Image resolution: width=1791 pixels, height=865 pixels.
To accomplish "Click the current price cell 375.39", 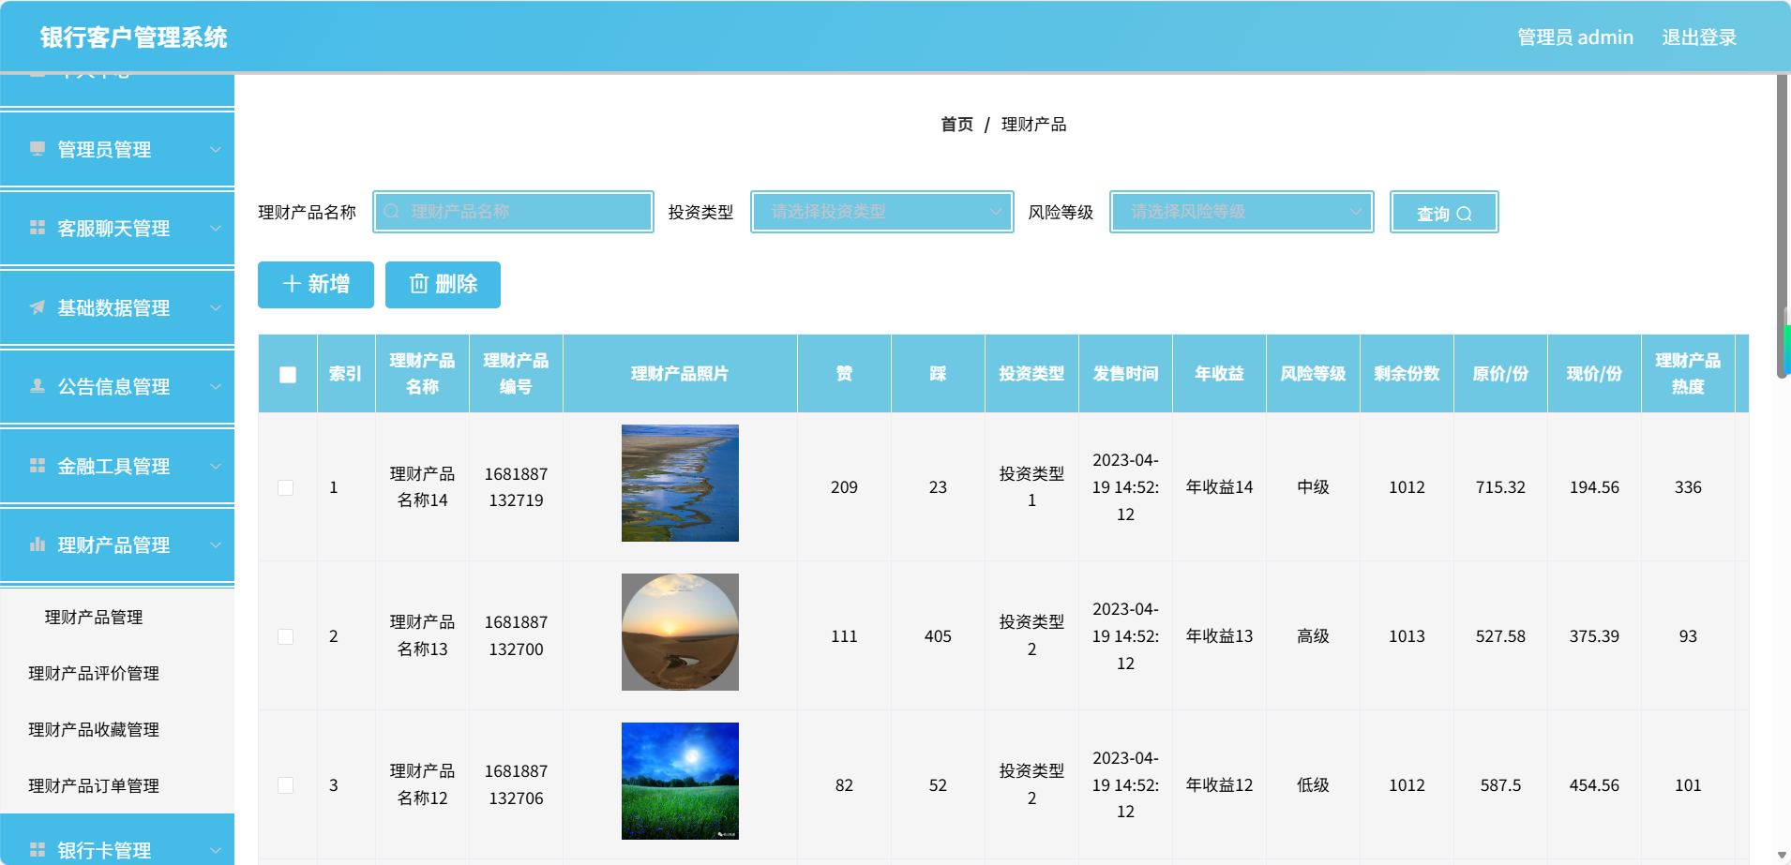I will 1594,636.
